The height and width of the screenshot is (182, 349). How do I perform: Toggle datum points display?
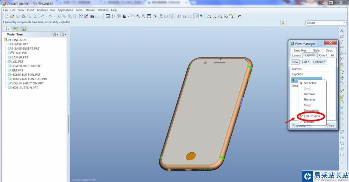tap(220, 16)
